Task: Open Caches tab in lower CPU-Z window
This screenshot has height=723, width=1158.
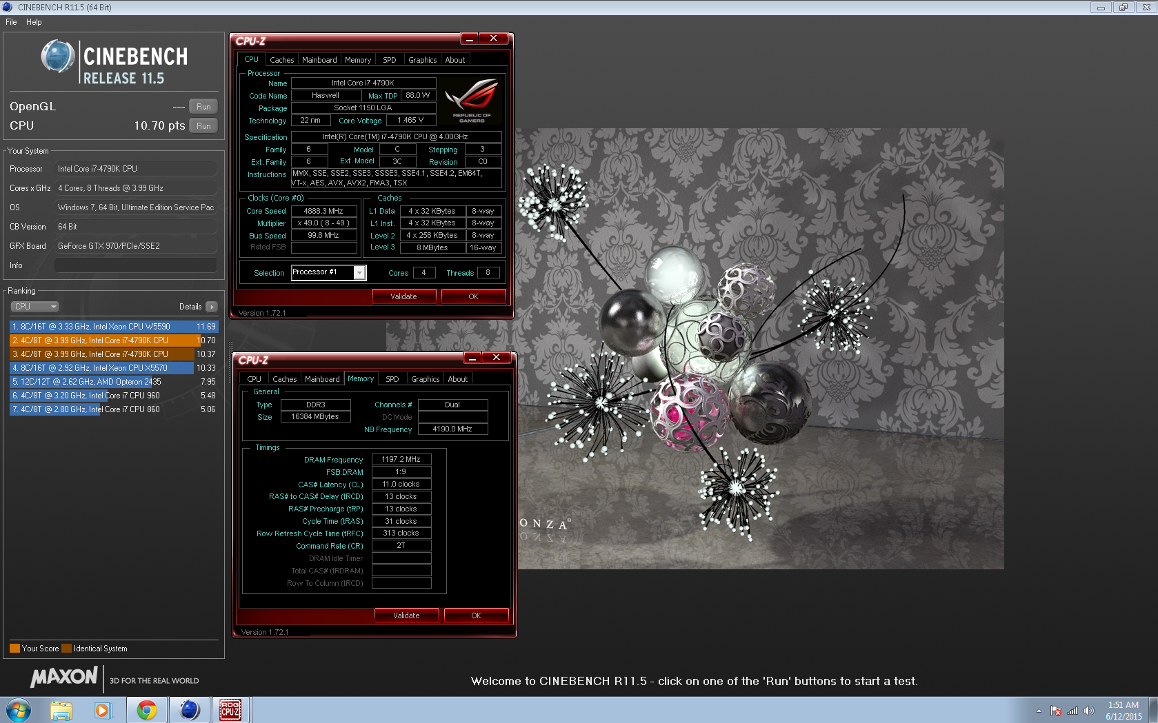Action: tap(284, 379)
